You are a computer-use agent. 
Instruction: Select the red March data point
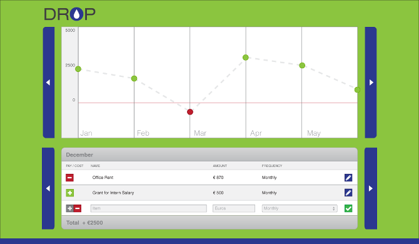190,112
